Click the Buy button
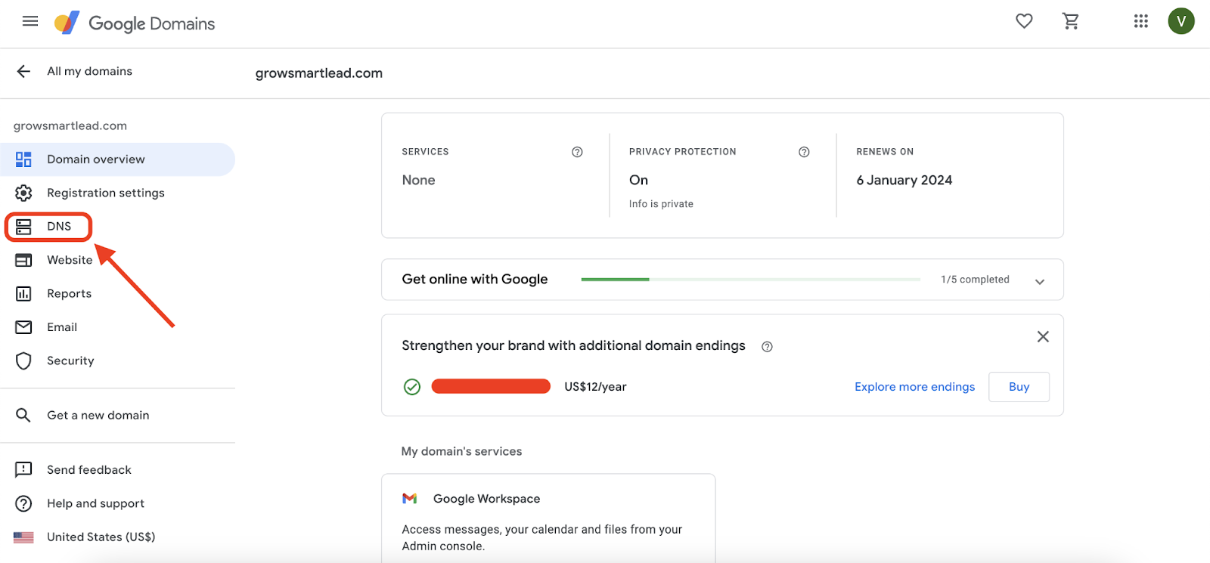 [x=1019, y=387]
